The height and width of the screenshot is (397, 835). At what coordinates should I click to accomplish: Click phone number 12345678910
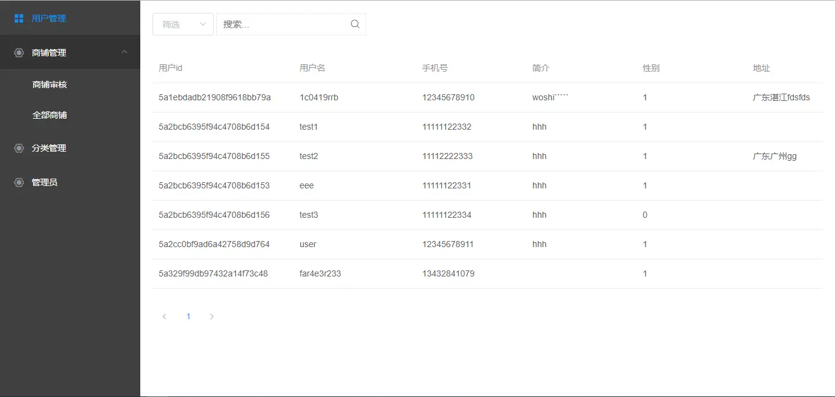tap(448, 97)
